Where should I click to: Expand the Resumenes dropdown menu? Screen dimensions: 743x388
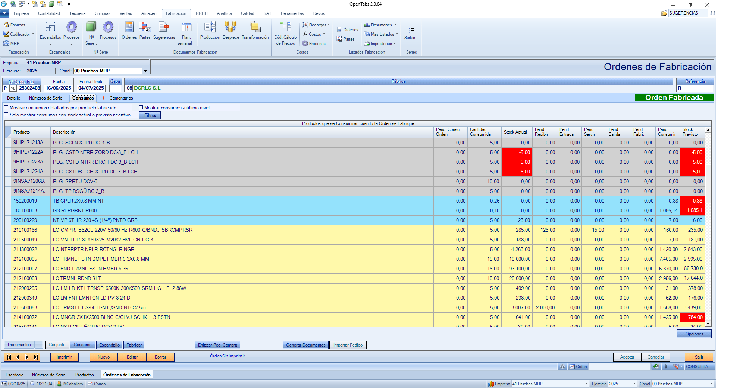pyautogui.click(x=381, y=25)
